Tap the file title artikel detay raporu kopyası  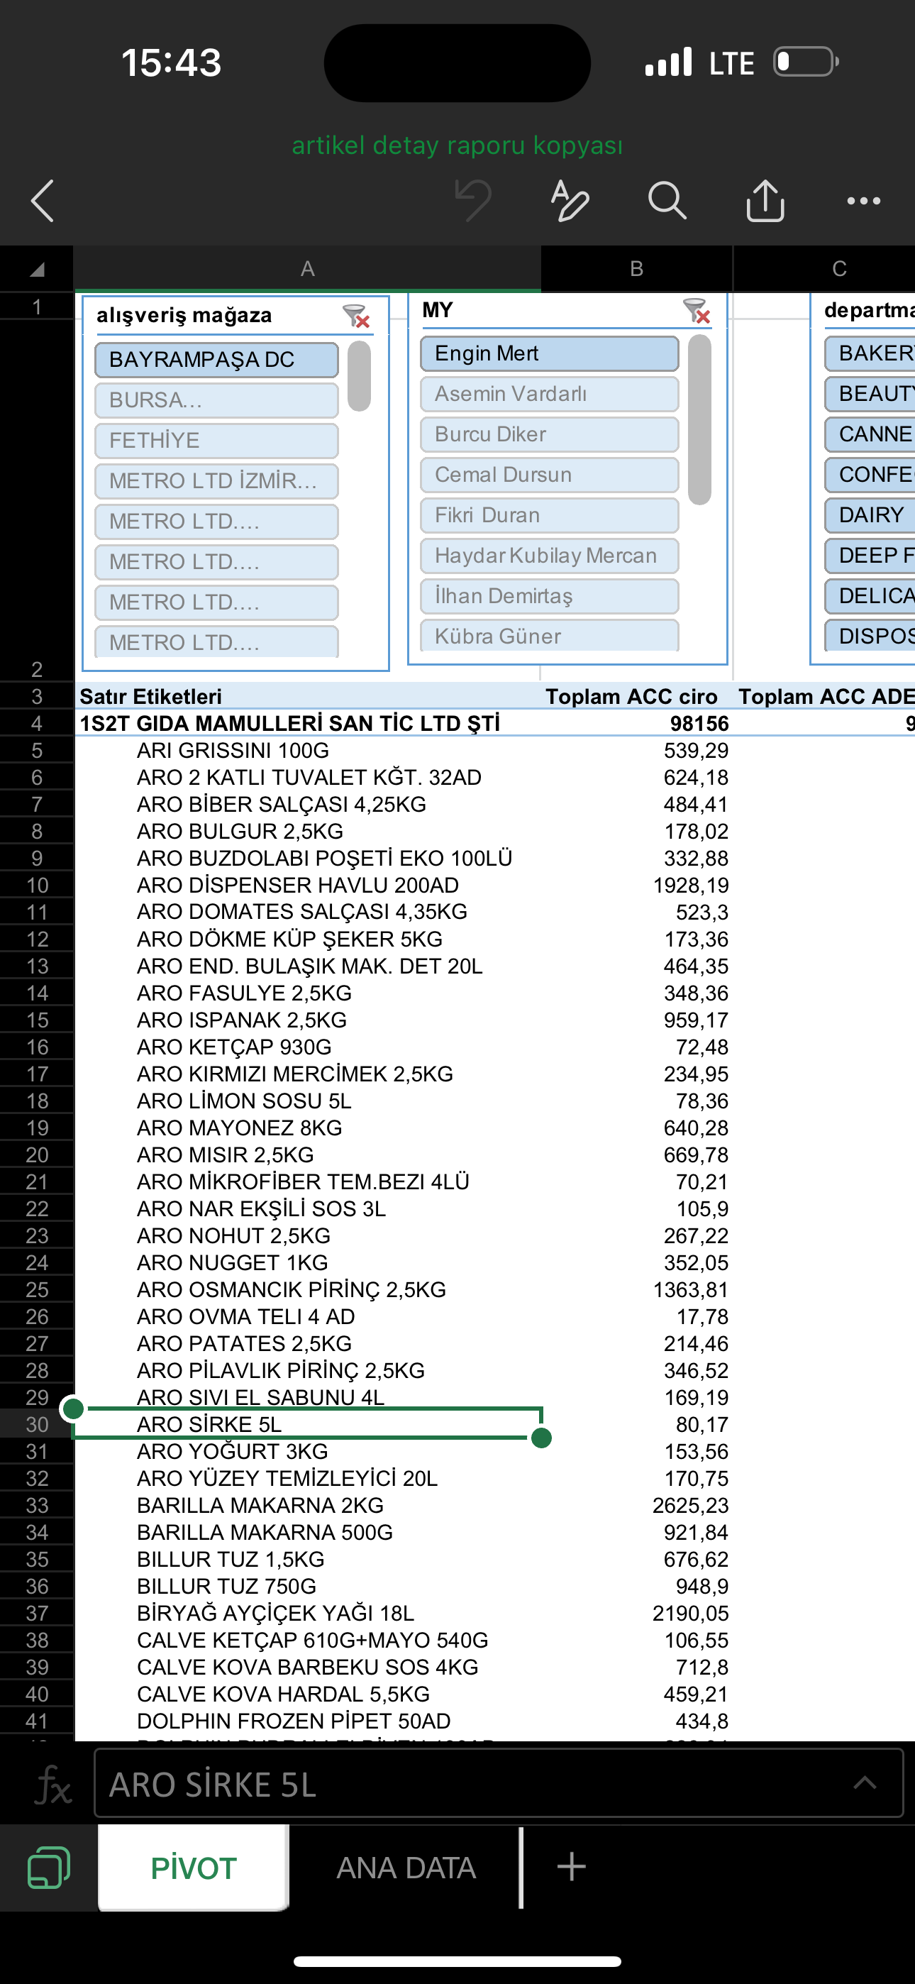457,145
